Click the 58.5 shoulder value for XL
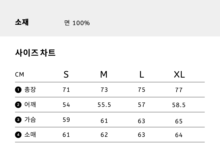The image size is (220, 157). [x=179, y=105]
